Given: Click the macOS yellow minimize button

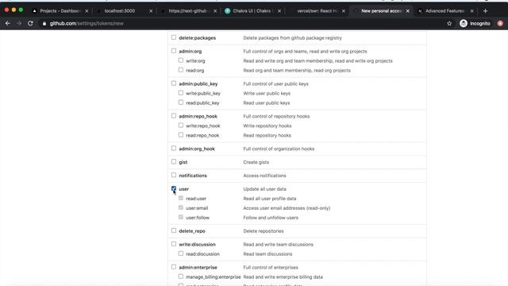Looking at the screenshot, I should pos(13,10).
